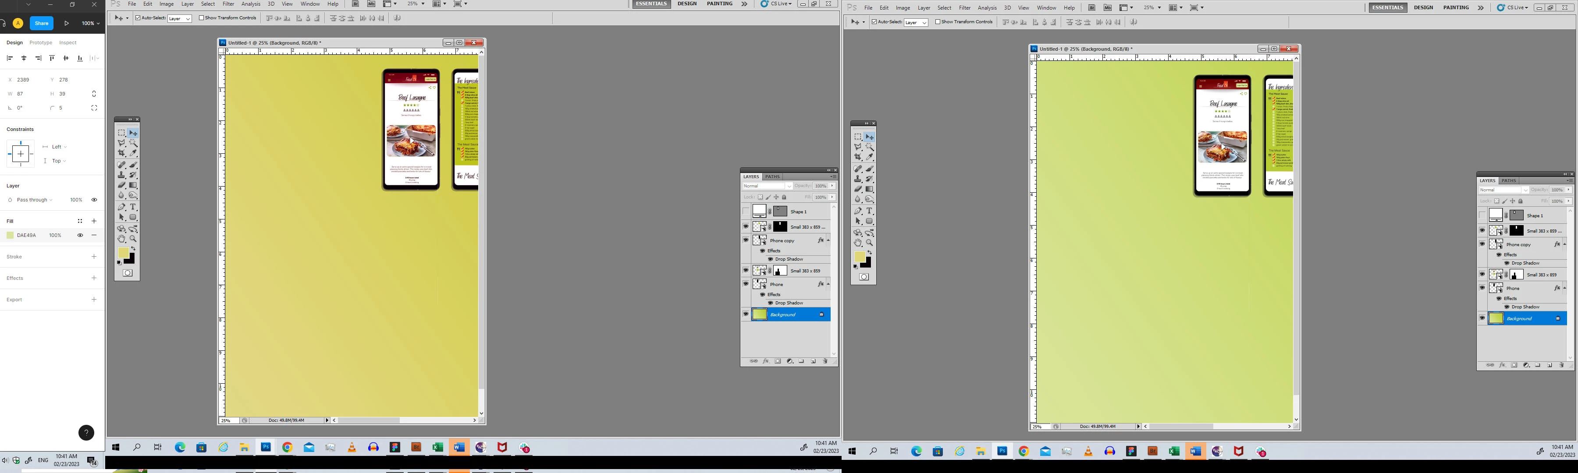This screenshot has width=1578, height=473.
Task: Uncheck Auto-Select in green-canvas Photoshop window
Action: tap(875, 22)
